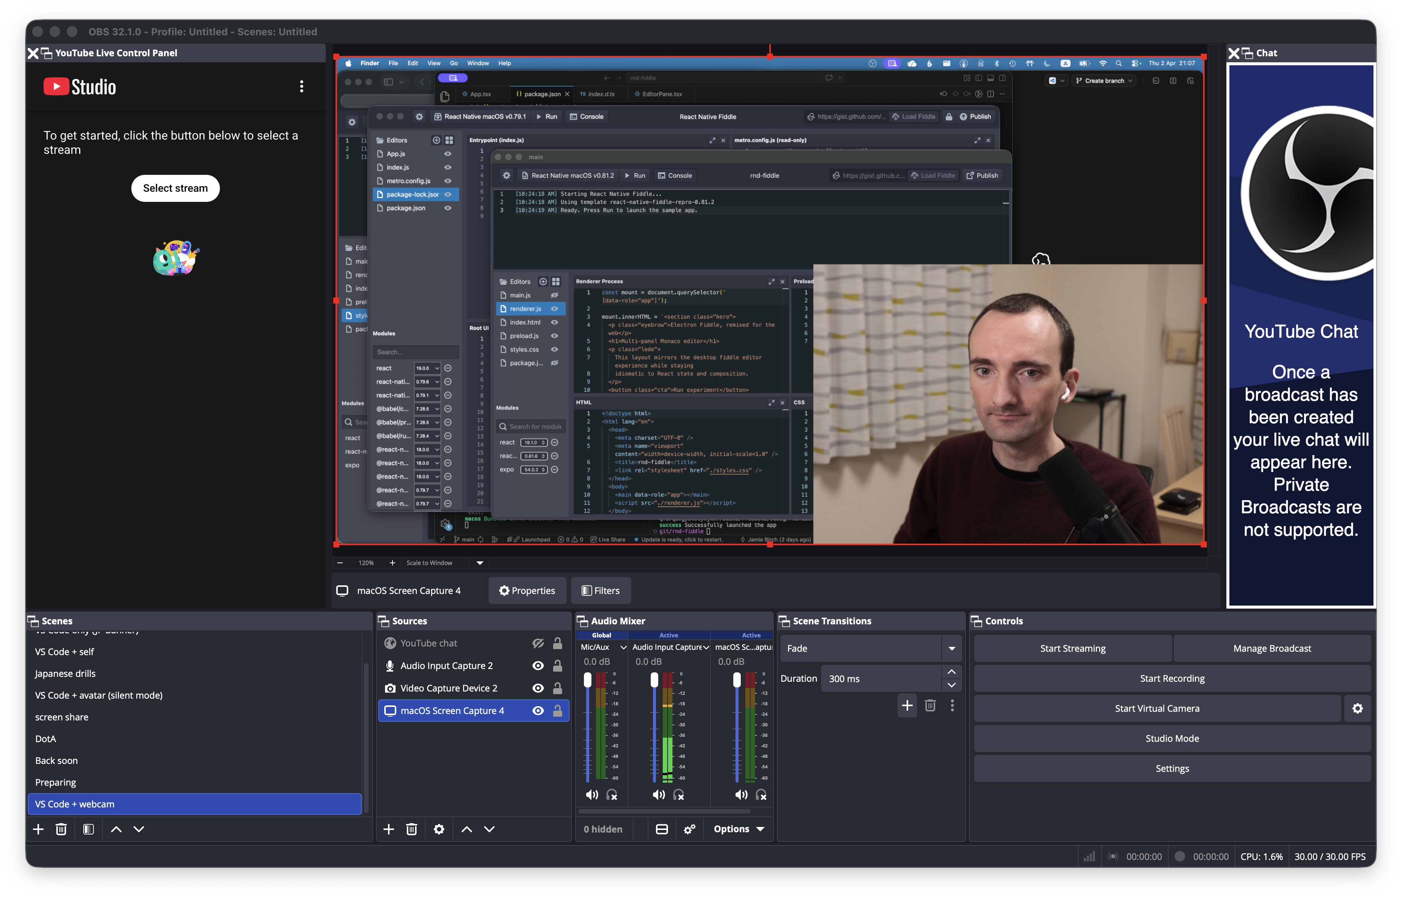Move the selected scene down

click(x=139, y=829)
